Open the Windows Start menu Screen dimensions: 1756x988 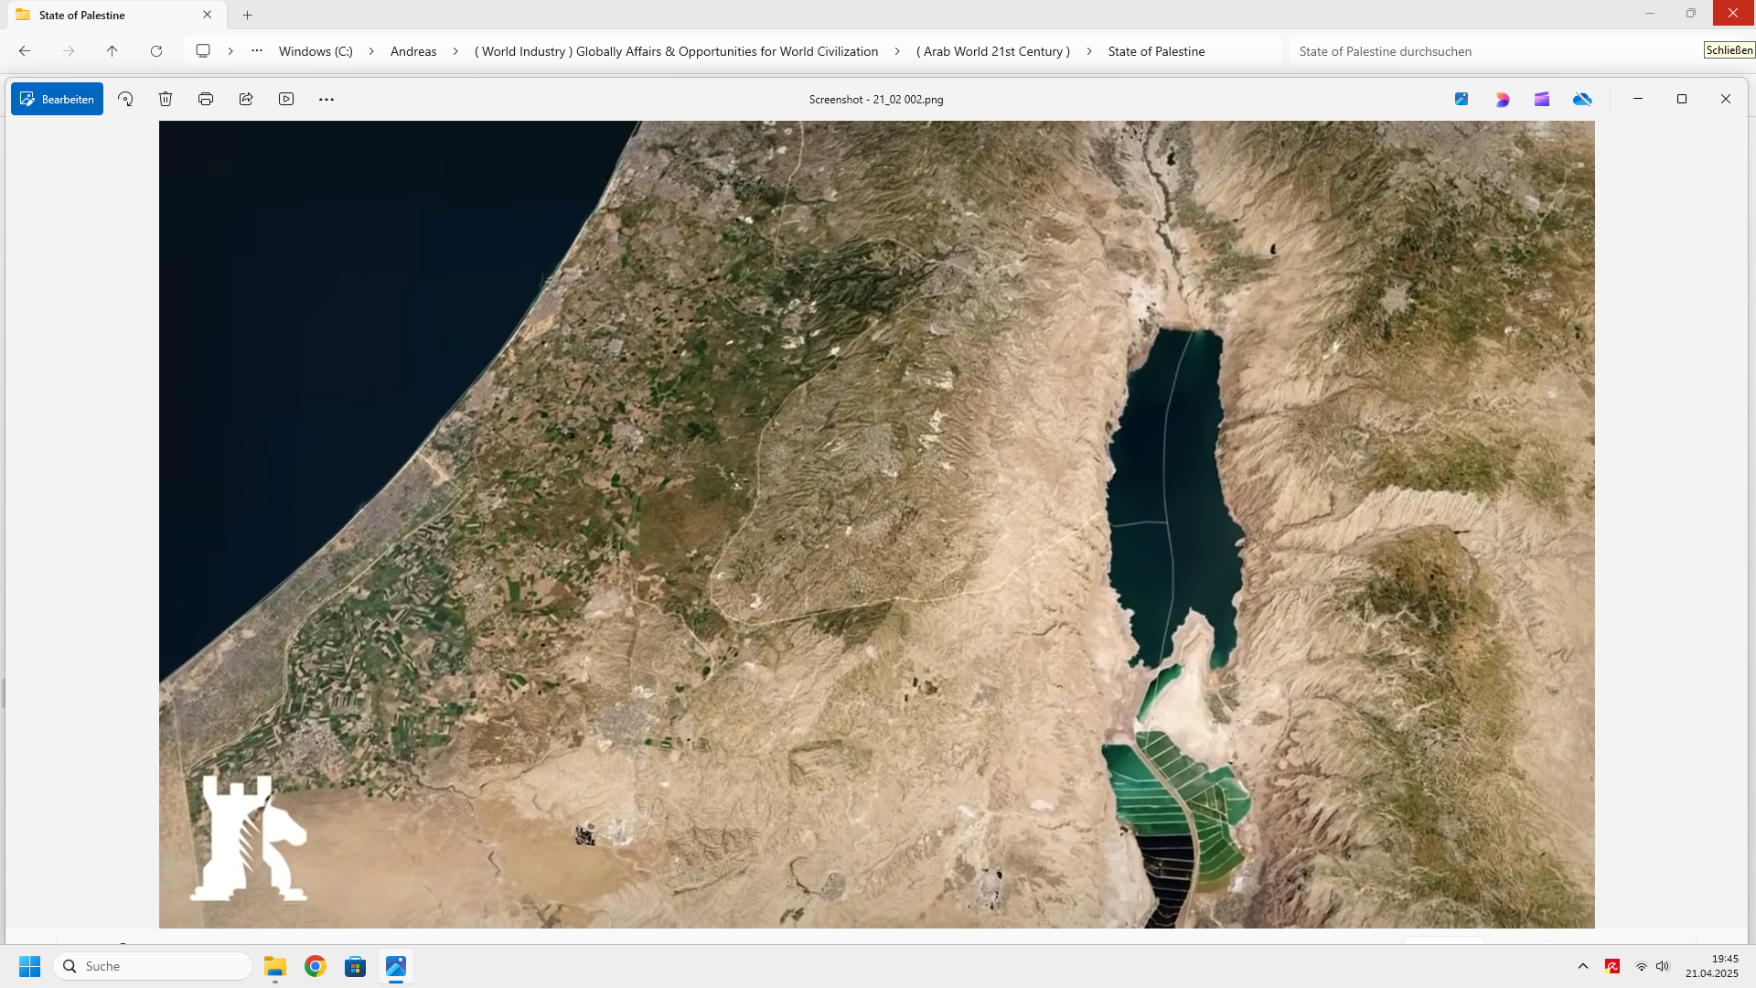[29, 966]
